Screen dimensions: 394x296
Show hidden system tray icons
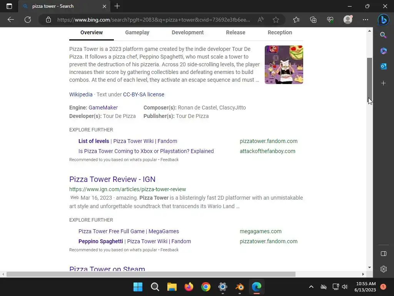coord(311,287)
